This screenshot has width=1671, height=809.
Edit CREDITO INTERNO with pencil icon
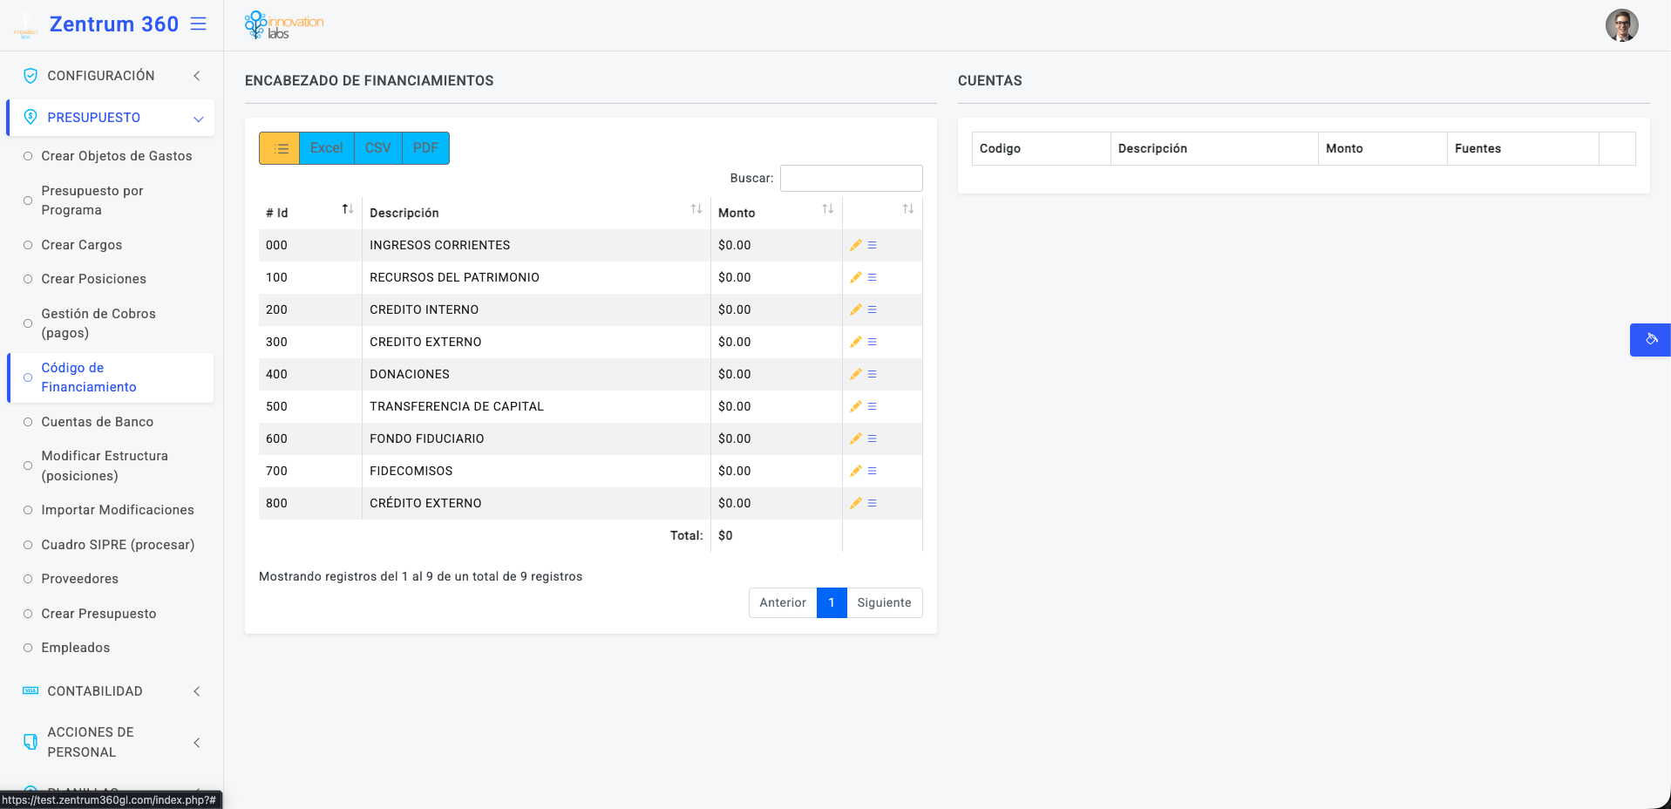click(856, 309)
